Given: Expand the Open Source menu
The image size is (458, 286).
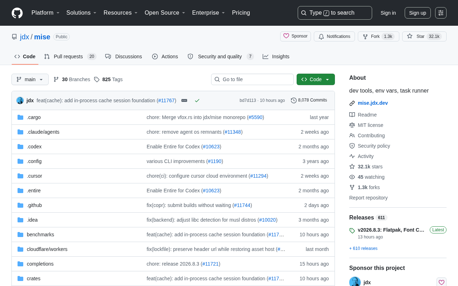Looking at the screenshot, I should coord(165,13).
